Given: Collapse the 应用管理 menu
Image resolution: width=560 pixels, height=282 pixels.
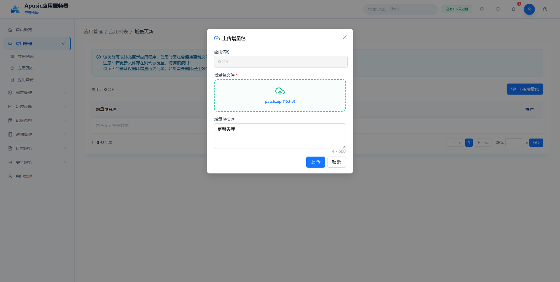Looking at the screenshot, I should 37,44.
